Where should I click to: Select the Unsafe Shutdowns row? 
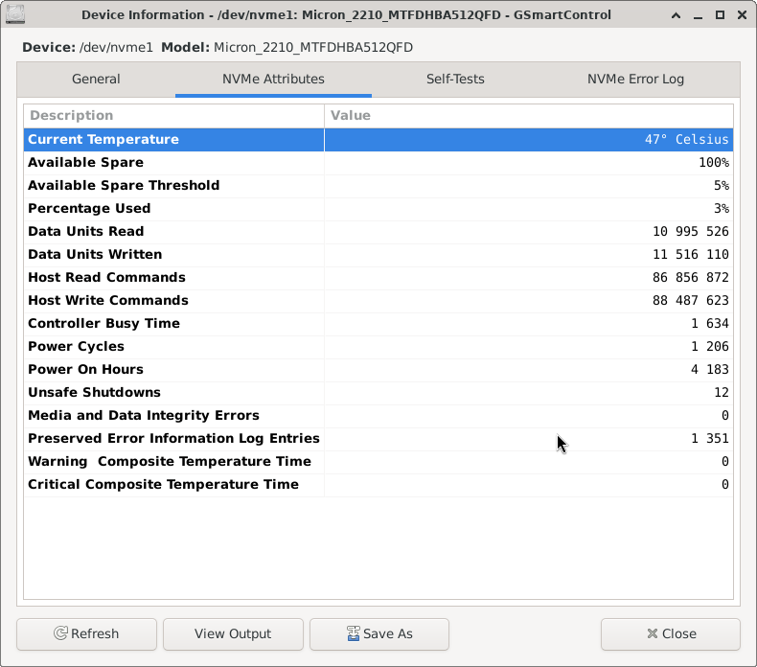click(x=378, y=393)
